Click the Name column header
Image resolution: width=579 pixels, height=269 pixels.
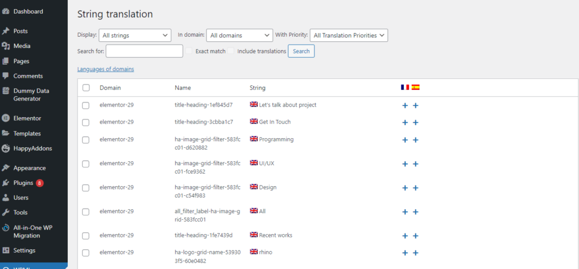click(183, 88)
